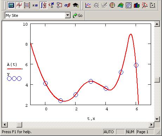The image size is (162, 136).
Task: Click the x-axis tick label 0
Action: (x=46, y=109)
